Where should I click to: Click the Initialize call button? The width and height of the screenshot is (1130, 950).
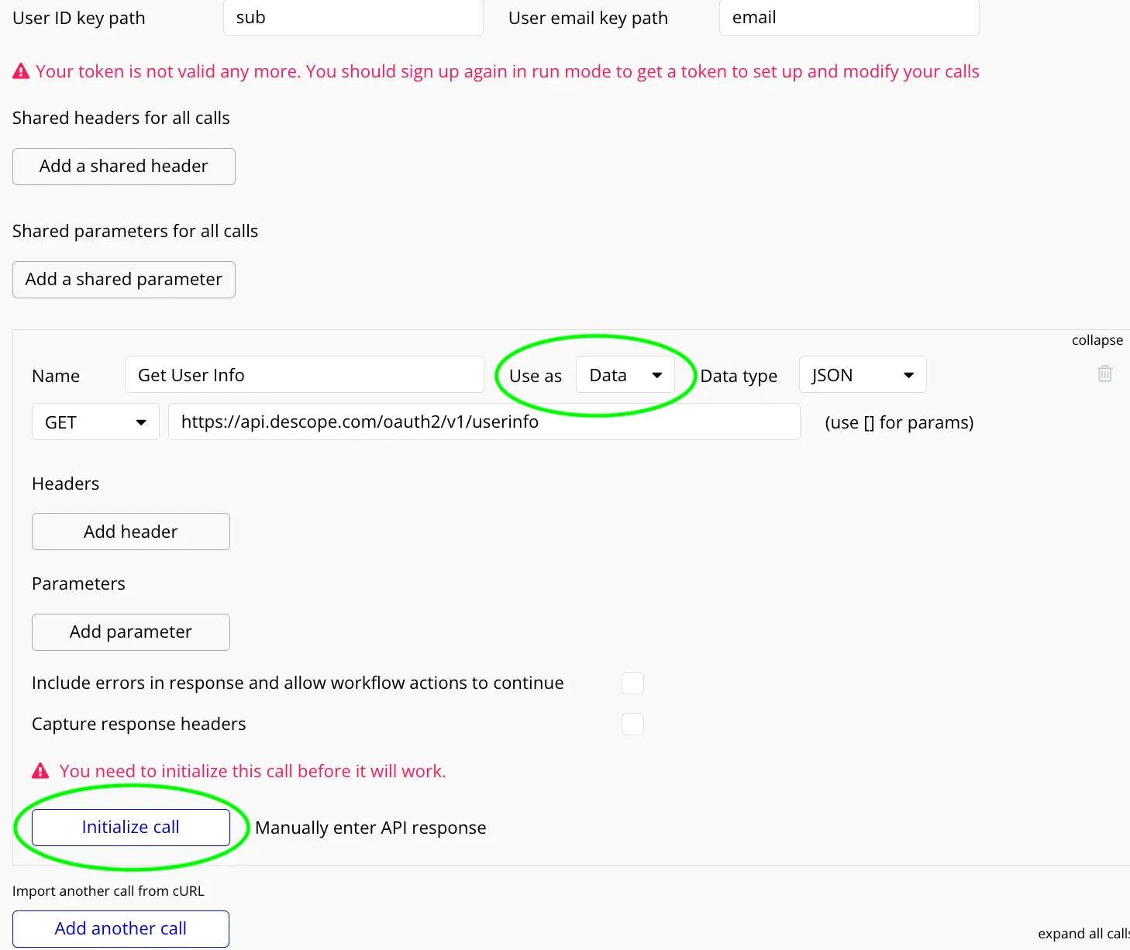130,827
